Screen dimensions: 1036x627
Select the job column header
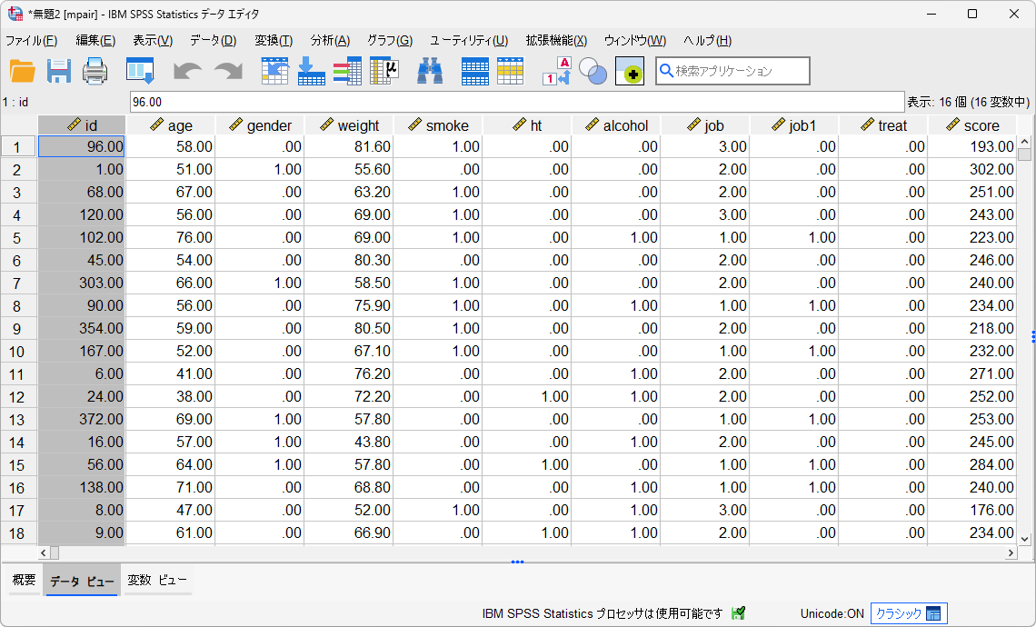(x=705, y=125)
